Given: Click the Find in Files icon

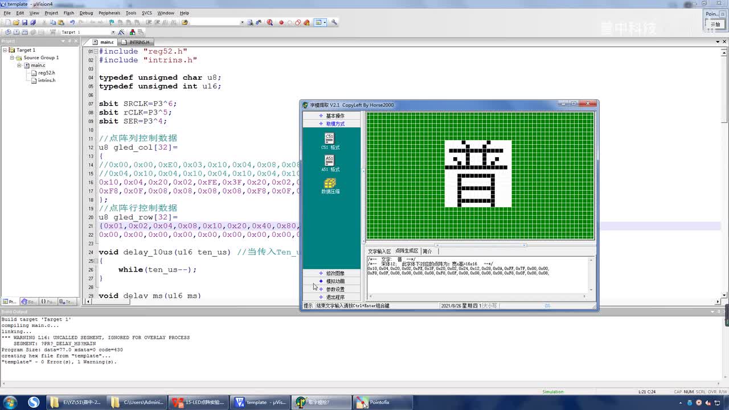Looking at the screenshot, I should 185,23.
